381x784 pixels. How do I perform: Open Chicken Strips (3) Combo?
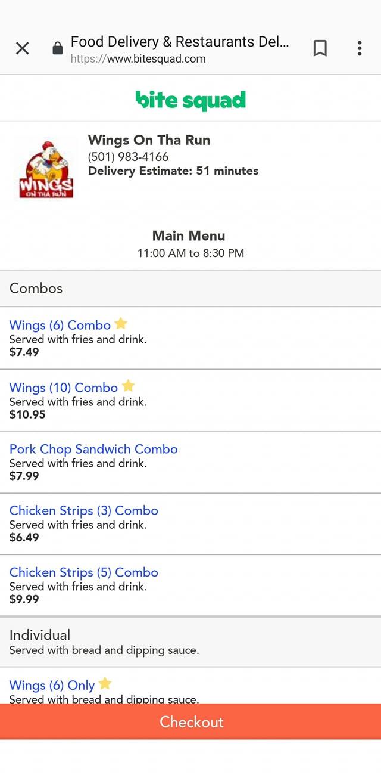click(x=84, y=511)
